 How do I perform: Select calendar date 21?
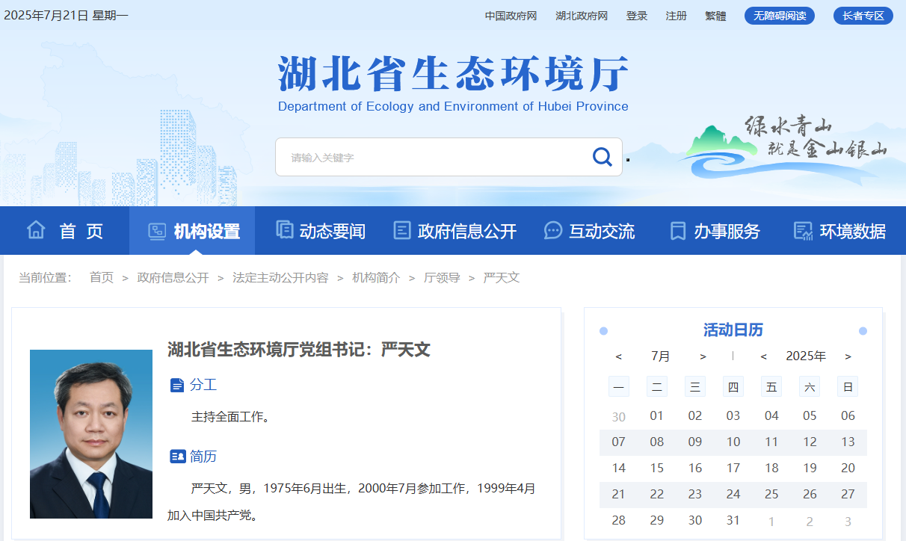click(x=618, y=495)
